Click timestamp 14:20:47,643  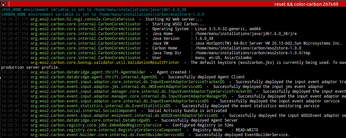15,77
